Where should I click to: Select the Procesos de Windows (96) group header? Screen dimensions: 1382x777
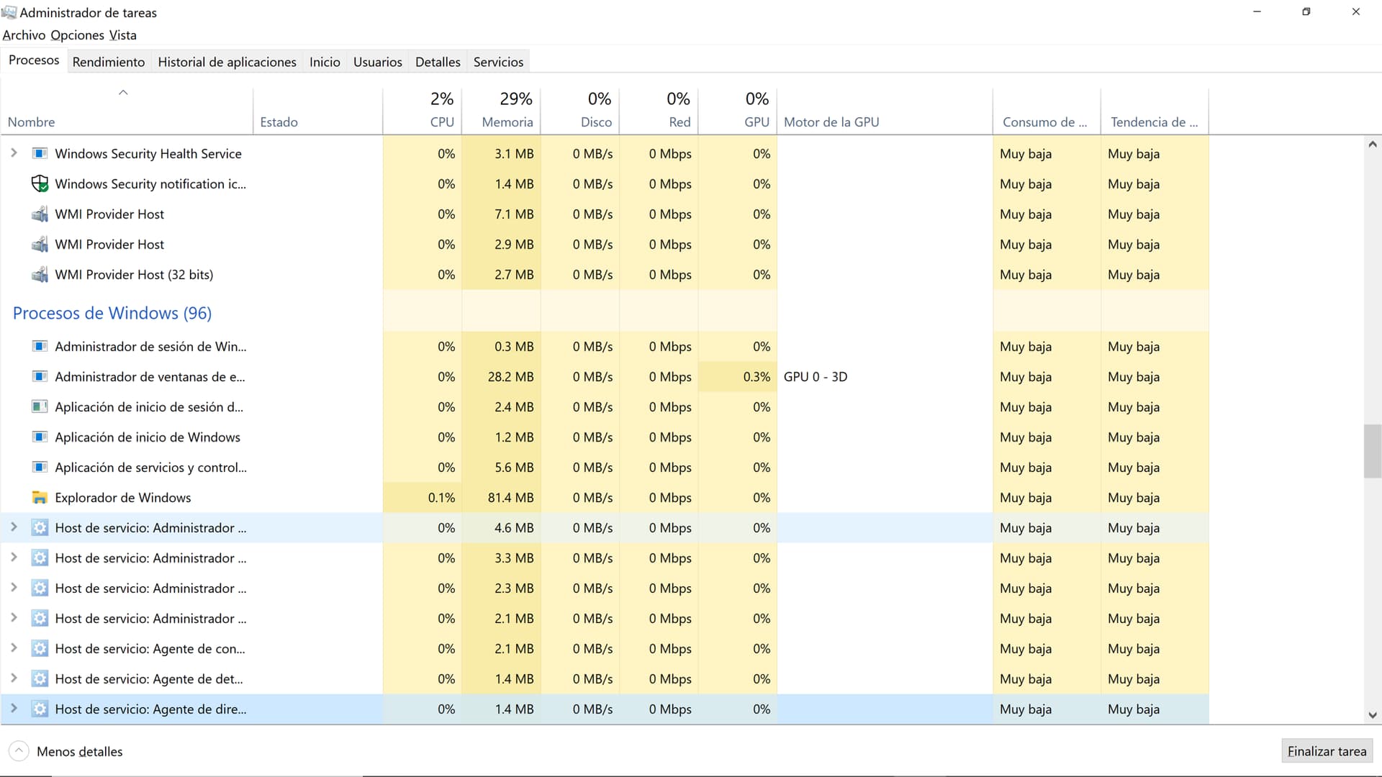pos(112,313)
